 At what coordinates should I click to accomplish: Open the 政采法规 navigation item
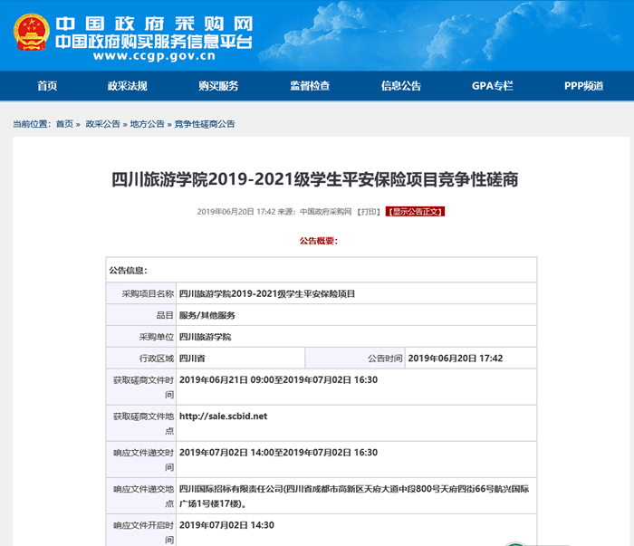pos(128,86)
